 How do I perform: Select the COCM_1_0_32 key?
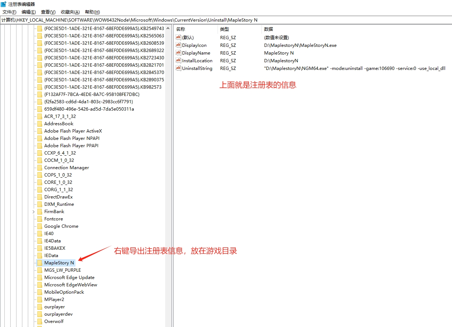(59, 160)
